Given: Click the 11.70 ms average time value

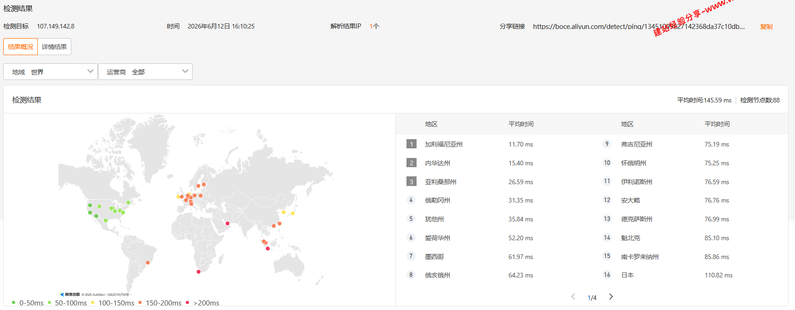Looking at the screenshot, I should (x=520, y=144).
